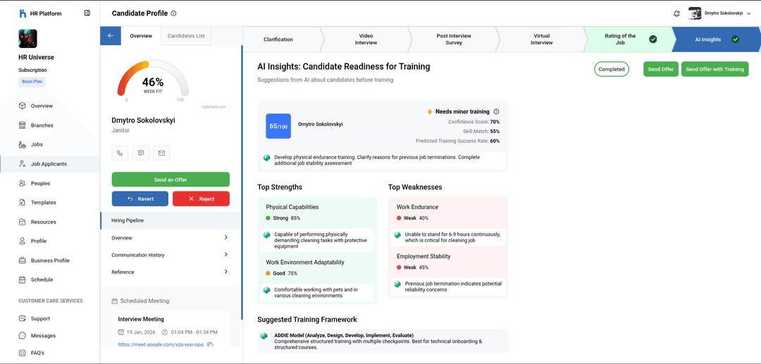Image resolution: width=761 pixels, height=364 pixels.
Task: Open notifications bell icon
Action: 676,13
